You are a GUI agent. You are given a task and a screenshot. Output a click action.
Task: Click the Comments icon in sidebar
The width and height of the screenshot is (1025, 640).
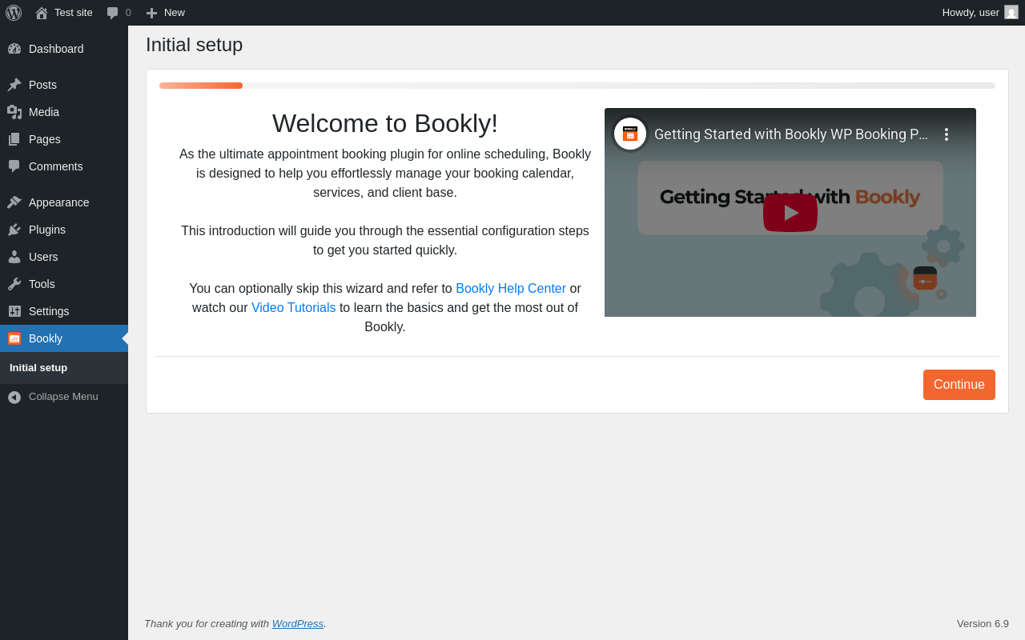[x=14, y=166]
